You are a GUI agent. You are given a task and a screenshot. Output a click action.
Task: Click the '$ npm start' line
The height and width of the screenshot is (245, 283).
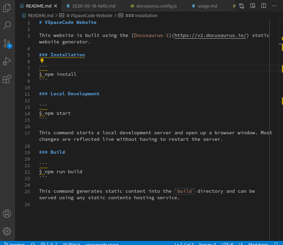tap(55, 113)
